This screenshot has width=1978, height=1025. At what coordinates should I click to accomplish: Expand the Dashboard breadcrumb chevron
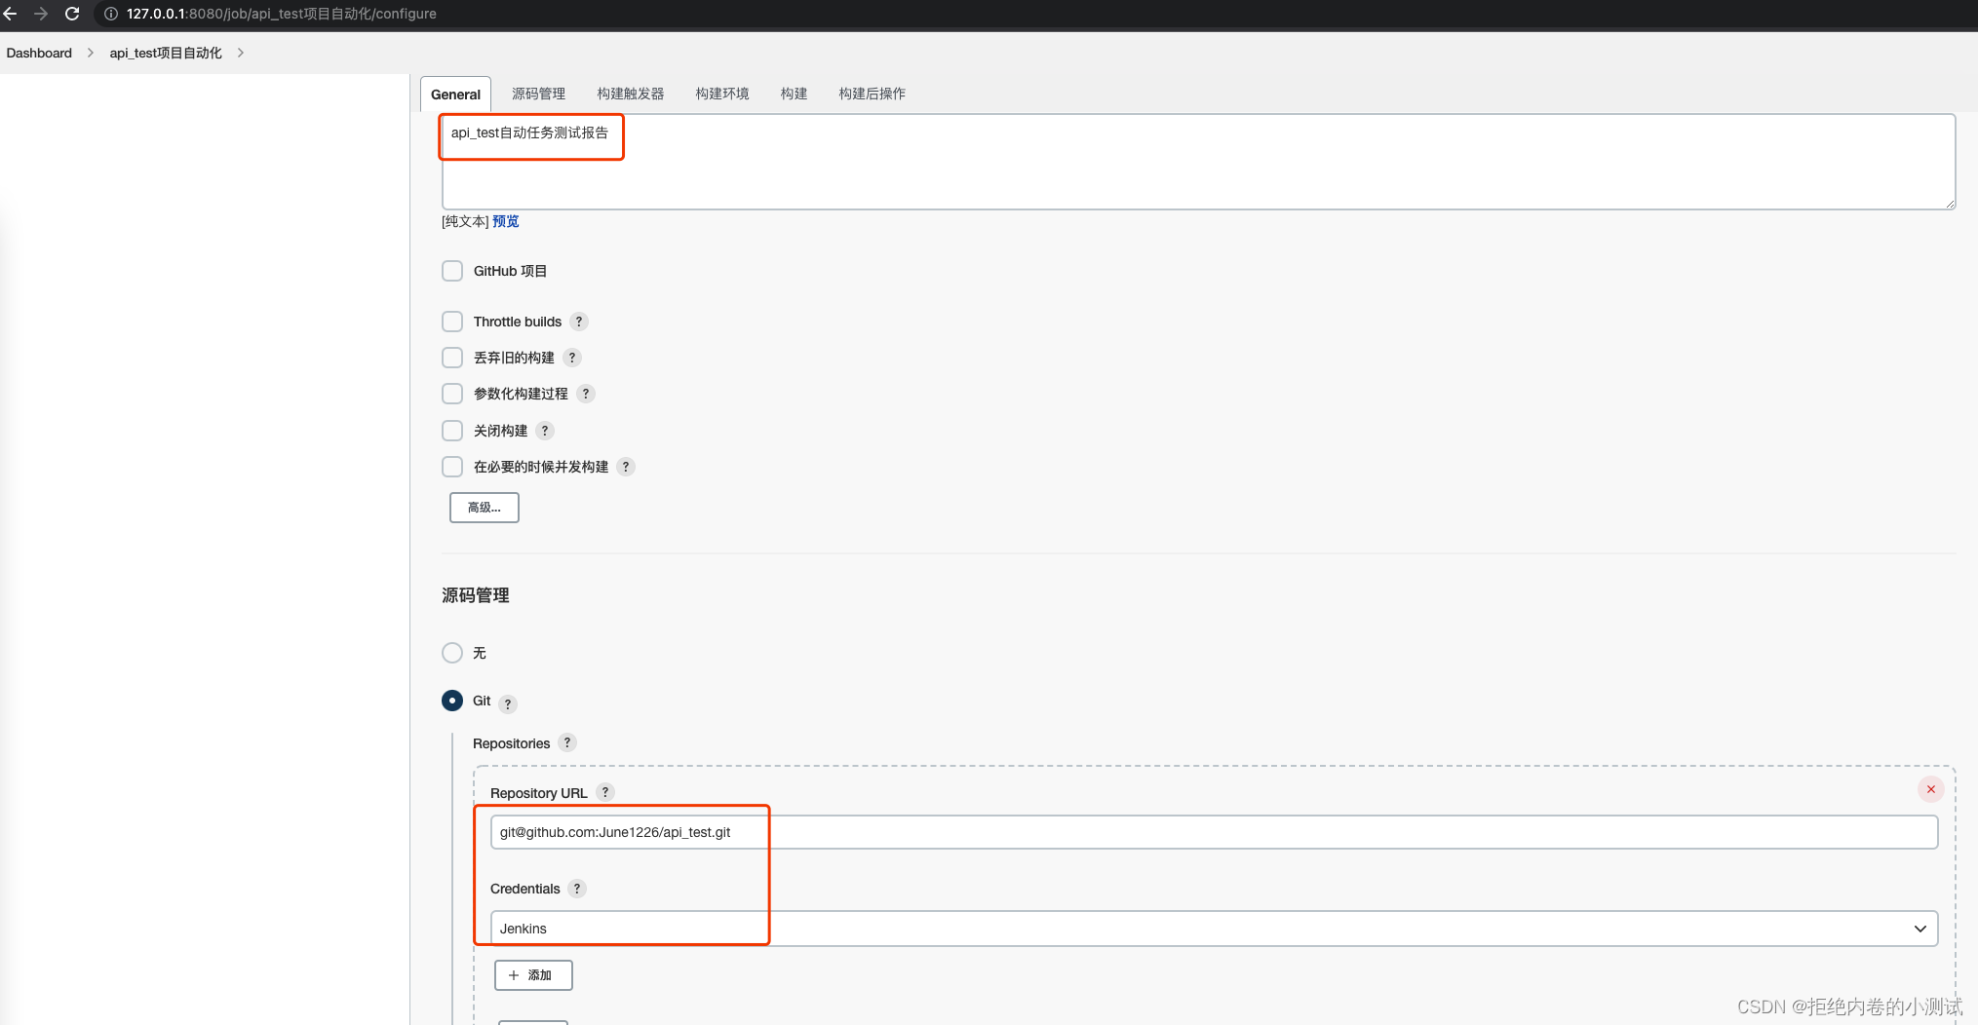91,53
